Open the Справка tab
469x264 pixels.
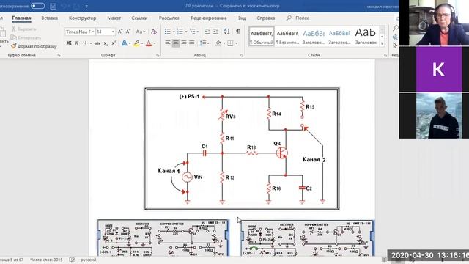[x=265, y=18]
